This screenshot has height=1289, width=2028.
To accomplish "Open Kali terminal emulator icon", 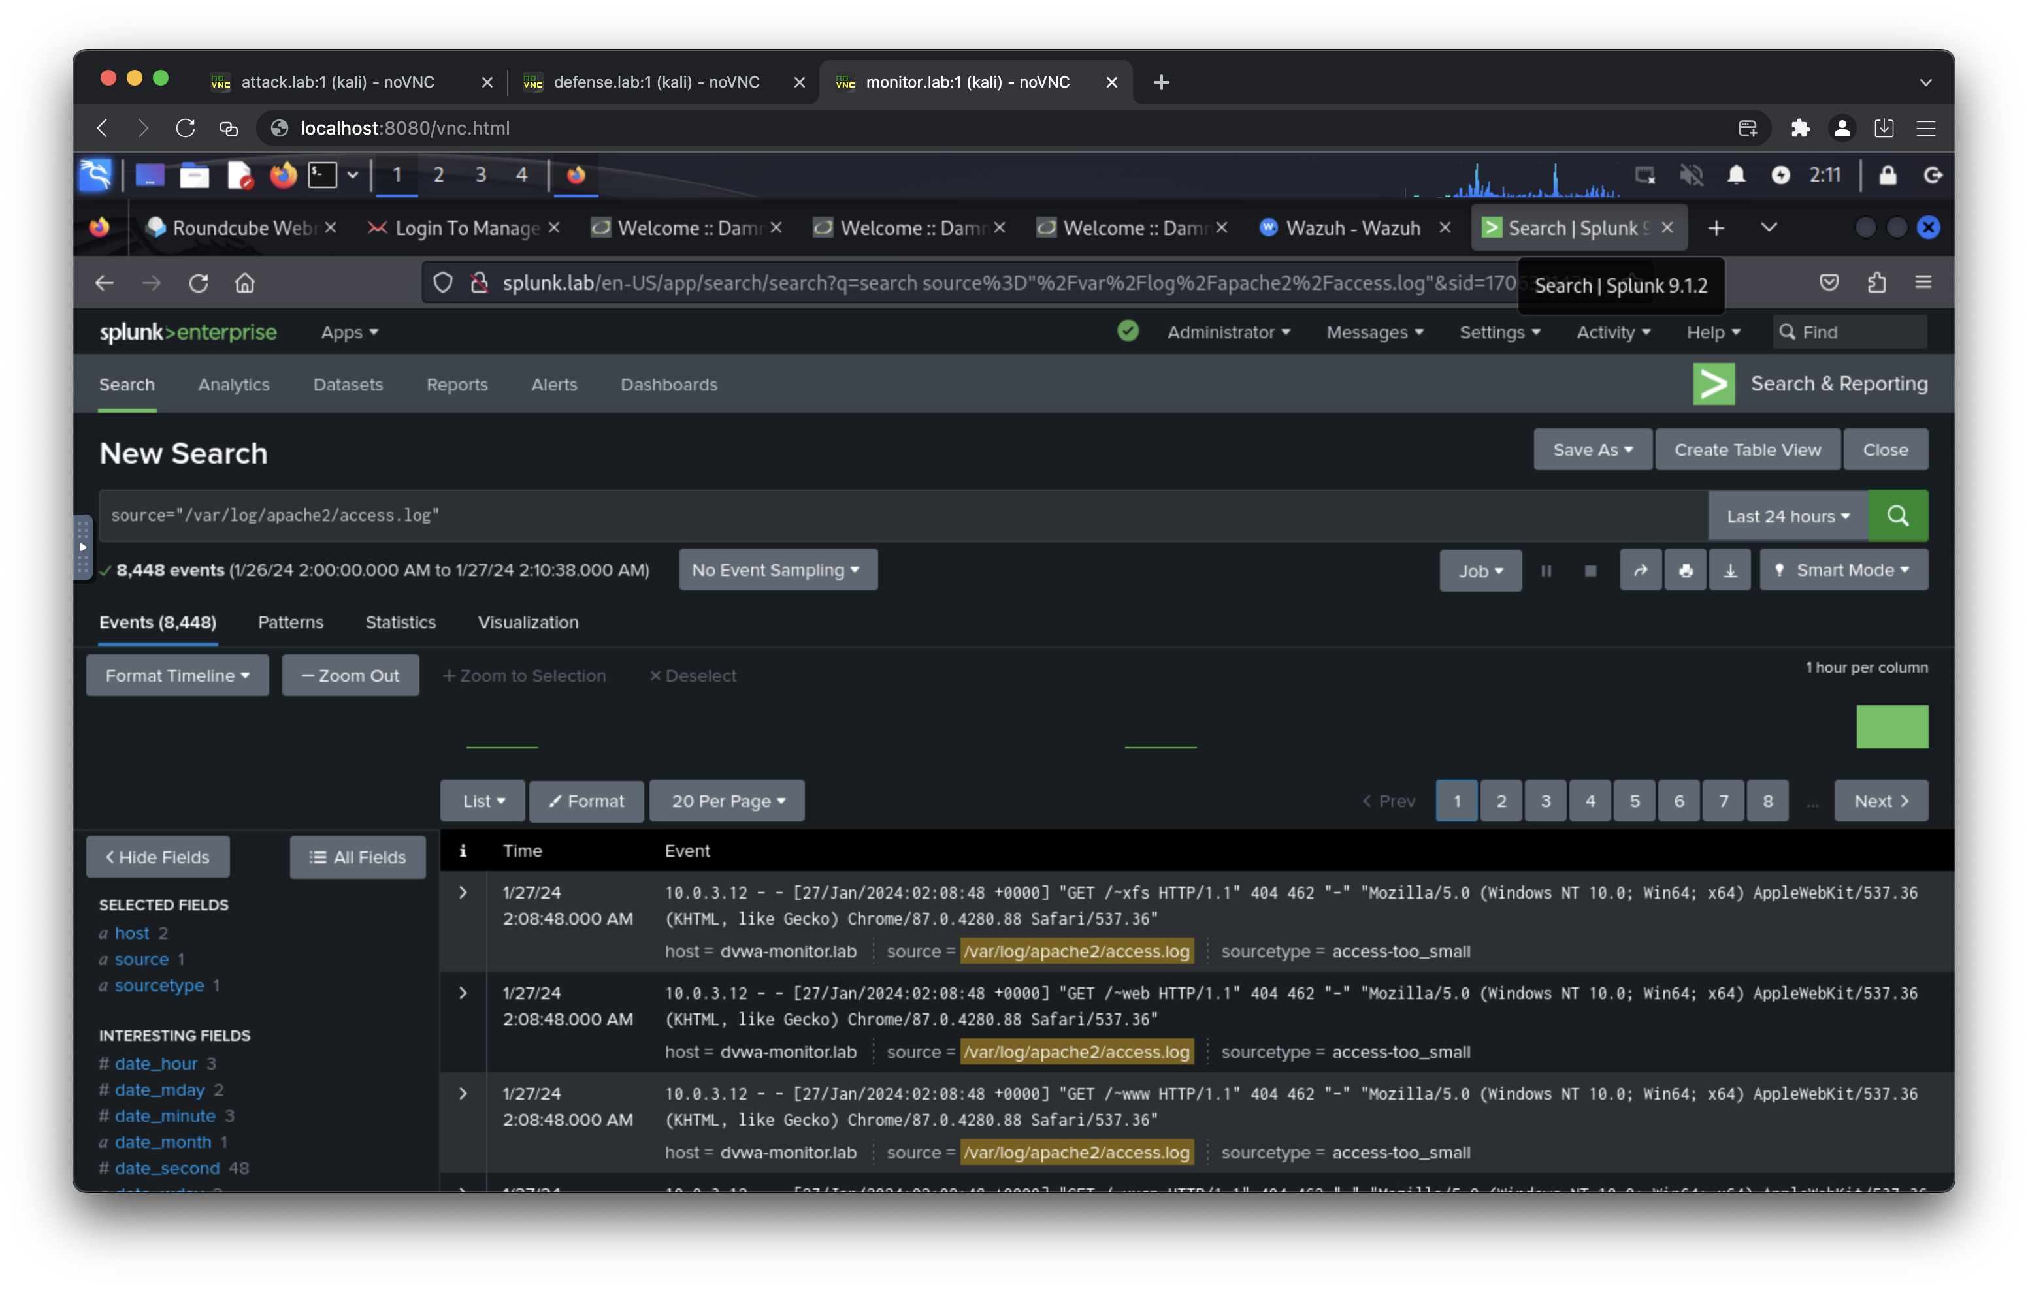I will tap(323, 175).
